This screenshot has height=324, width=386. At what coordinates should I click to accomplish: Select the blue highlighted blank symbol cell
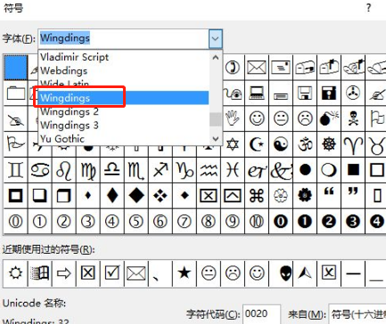click(x=15, y=68)
